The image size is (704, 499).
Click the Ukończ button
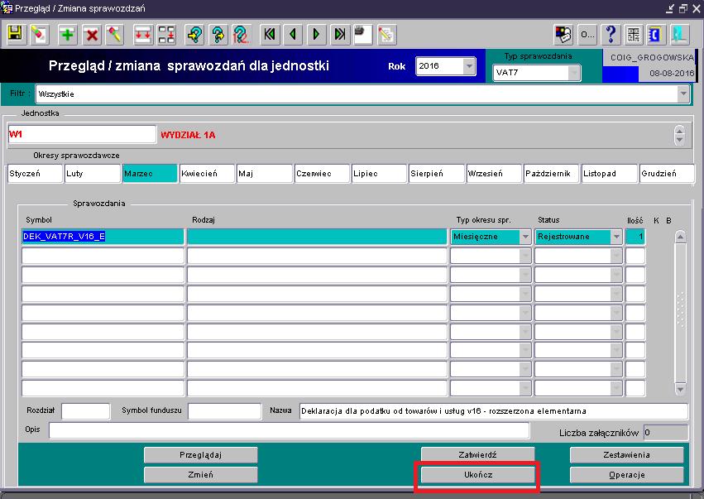(477, 475)
